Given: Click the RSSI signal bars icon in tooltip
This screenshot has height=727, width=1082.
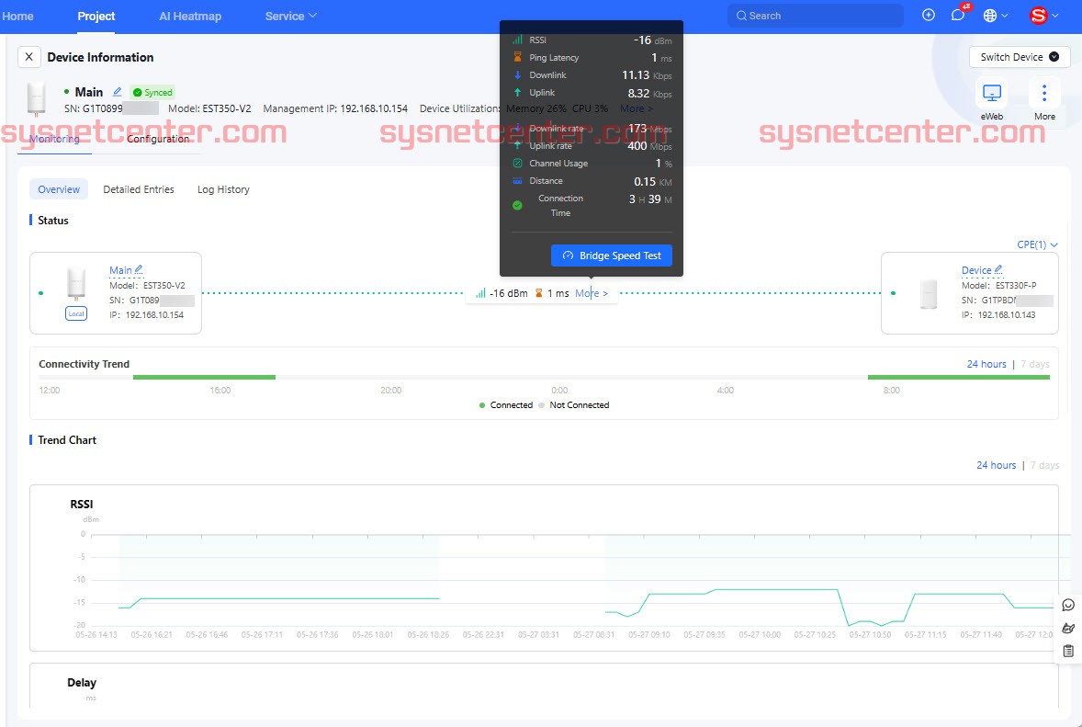Looking at the screenshot, I should coord(517,40).
